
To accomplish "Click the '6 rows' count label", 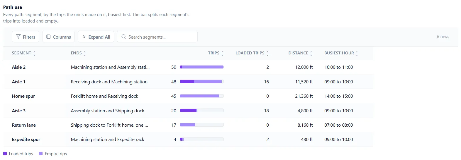I will [443, 37].
